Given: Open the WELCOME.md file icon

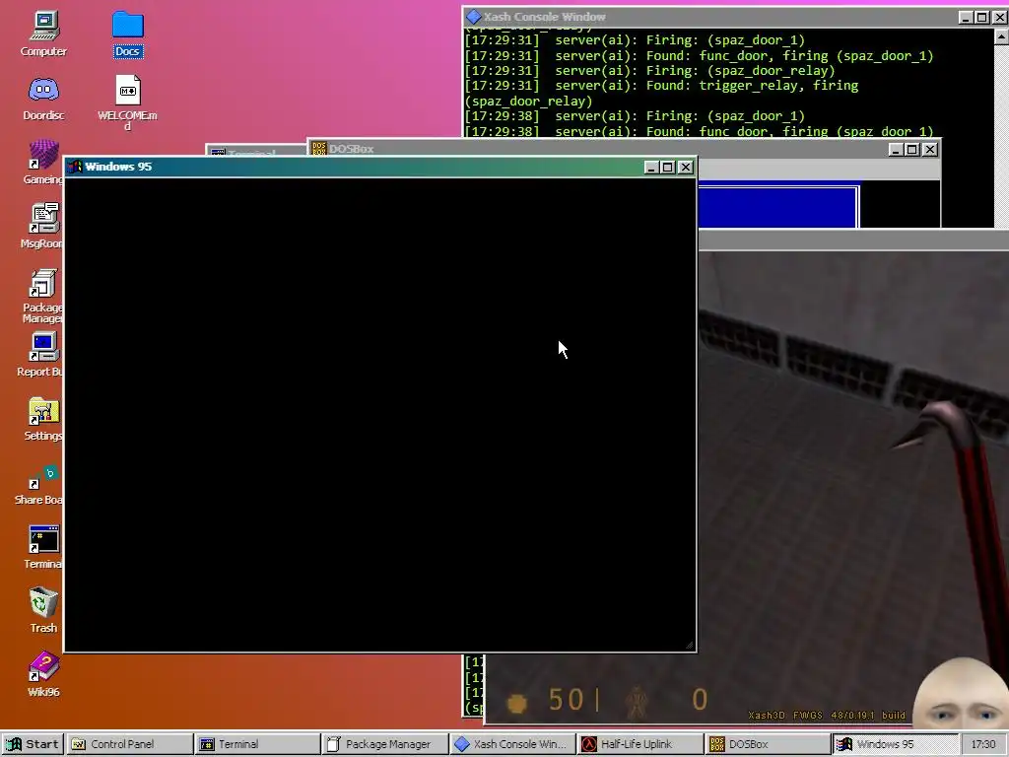Looking at the screenshot, I should 127,103.
